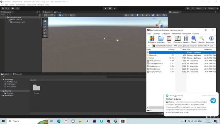Open the Window menu in Unity
The height and width of the screenshot is (124, 220).
click(x=41, y=5)
